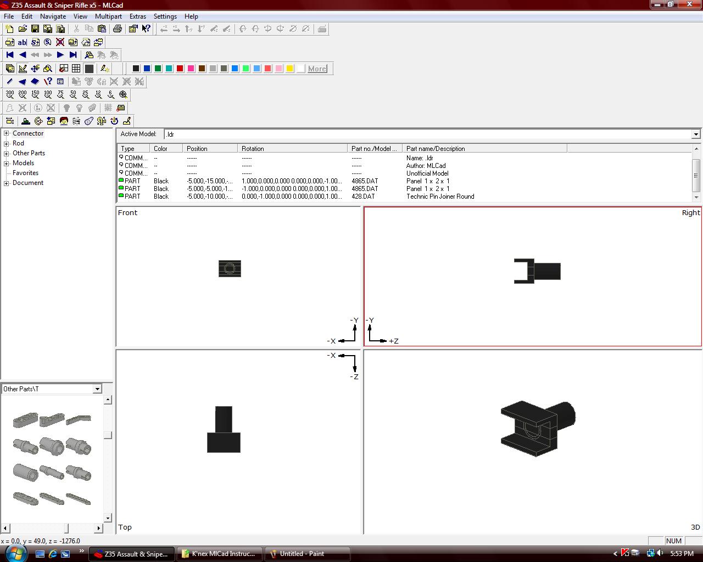Expand the Other Parts tree node

7,153
